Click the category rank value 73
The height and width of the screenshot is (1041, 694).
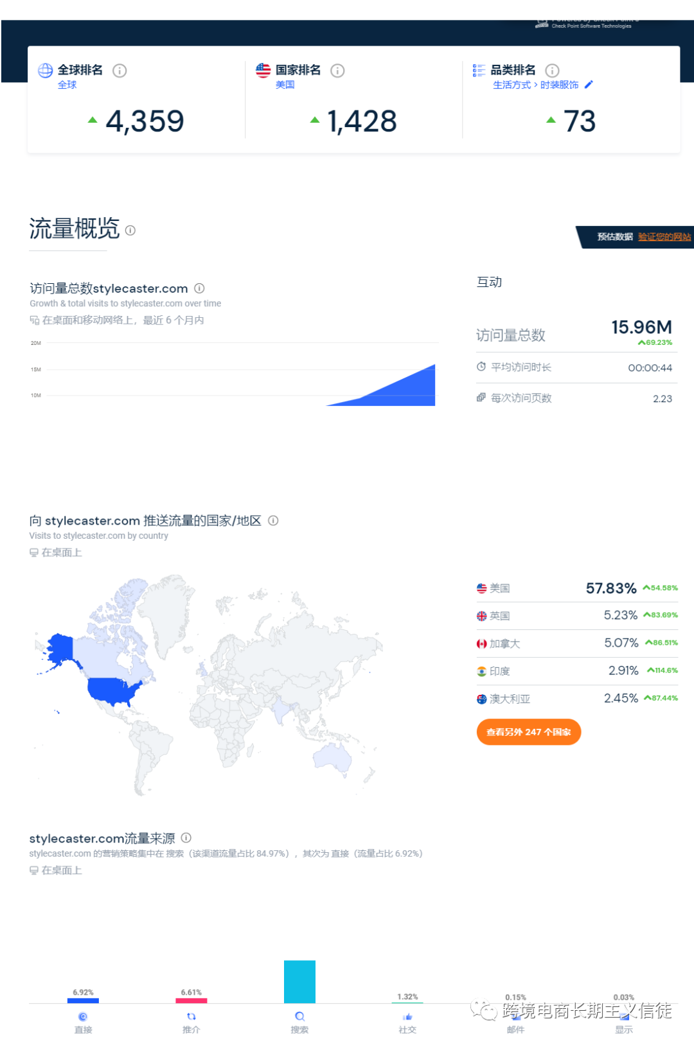(580, 121)
